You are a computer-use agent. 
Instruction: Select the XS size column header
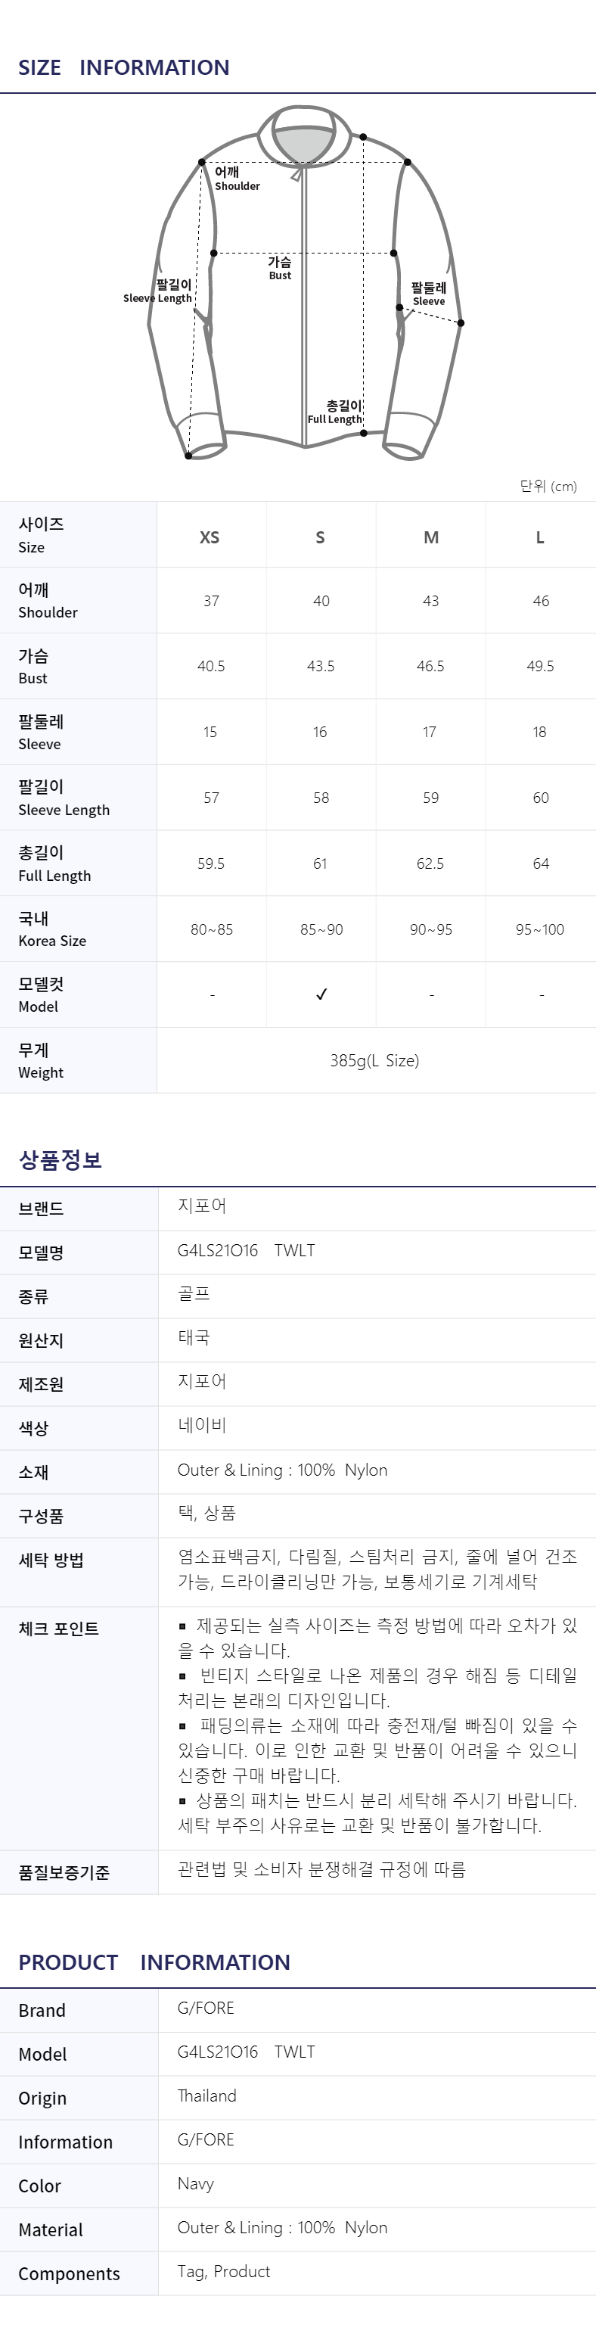(210, 537)
